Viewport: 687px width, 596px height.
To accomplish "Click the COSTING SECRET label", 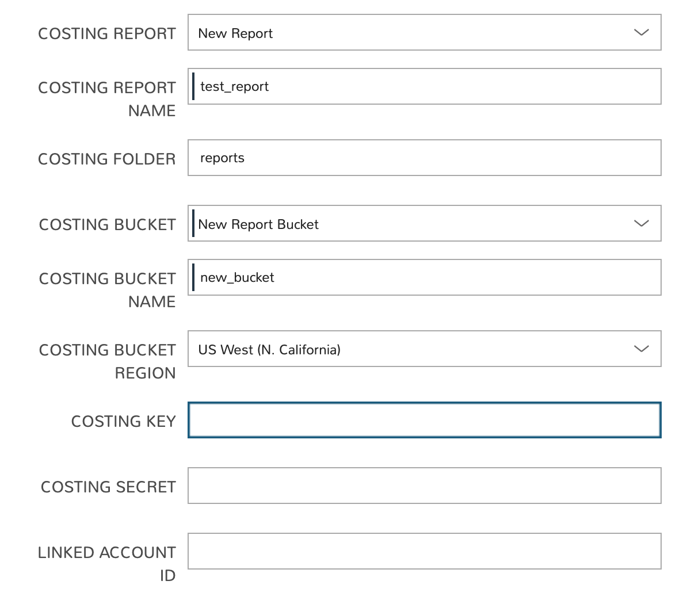I will pos(108,487).
